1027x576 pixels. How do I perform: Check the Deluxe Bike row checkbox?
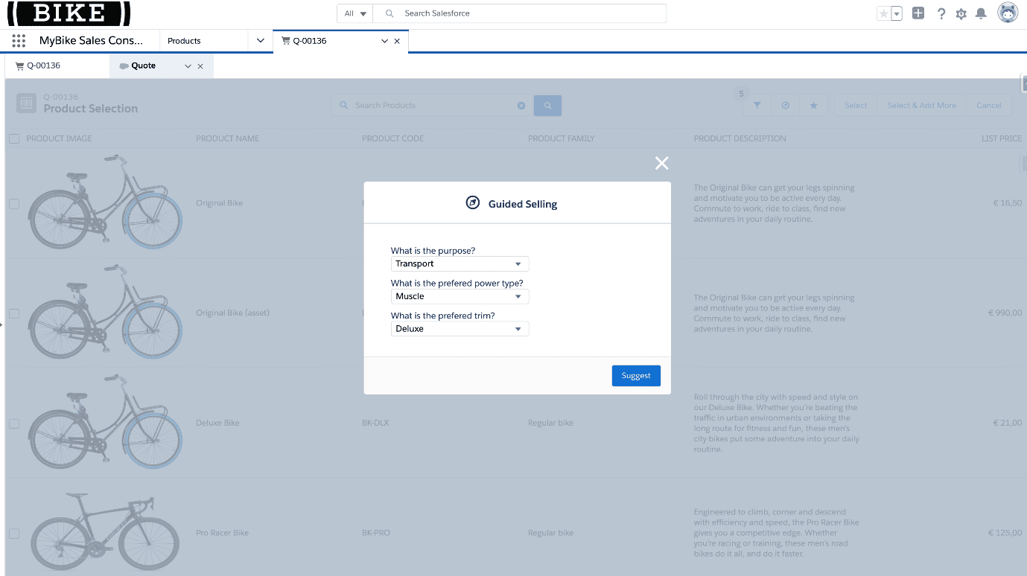click(14, 423)
